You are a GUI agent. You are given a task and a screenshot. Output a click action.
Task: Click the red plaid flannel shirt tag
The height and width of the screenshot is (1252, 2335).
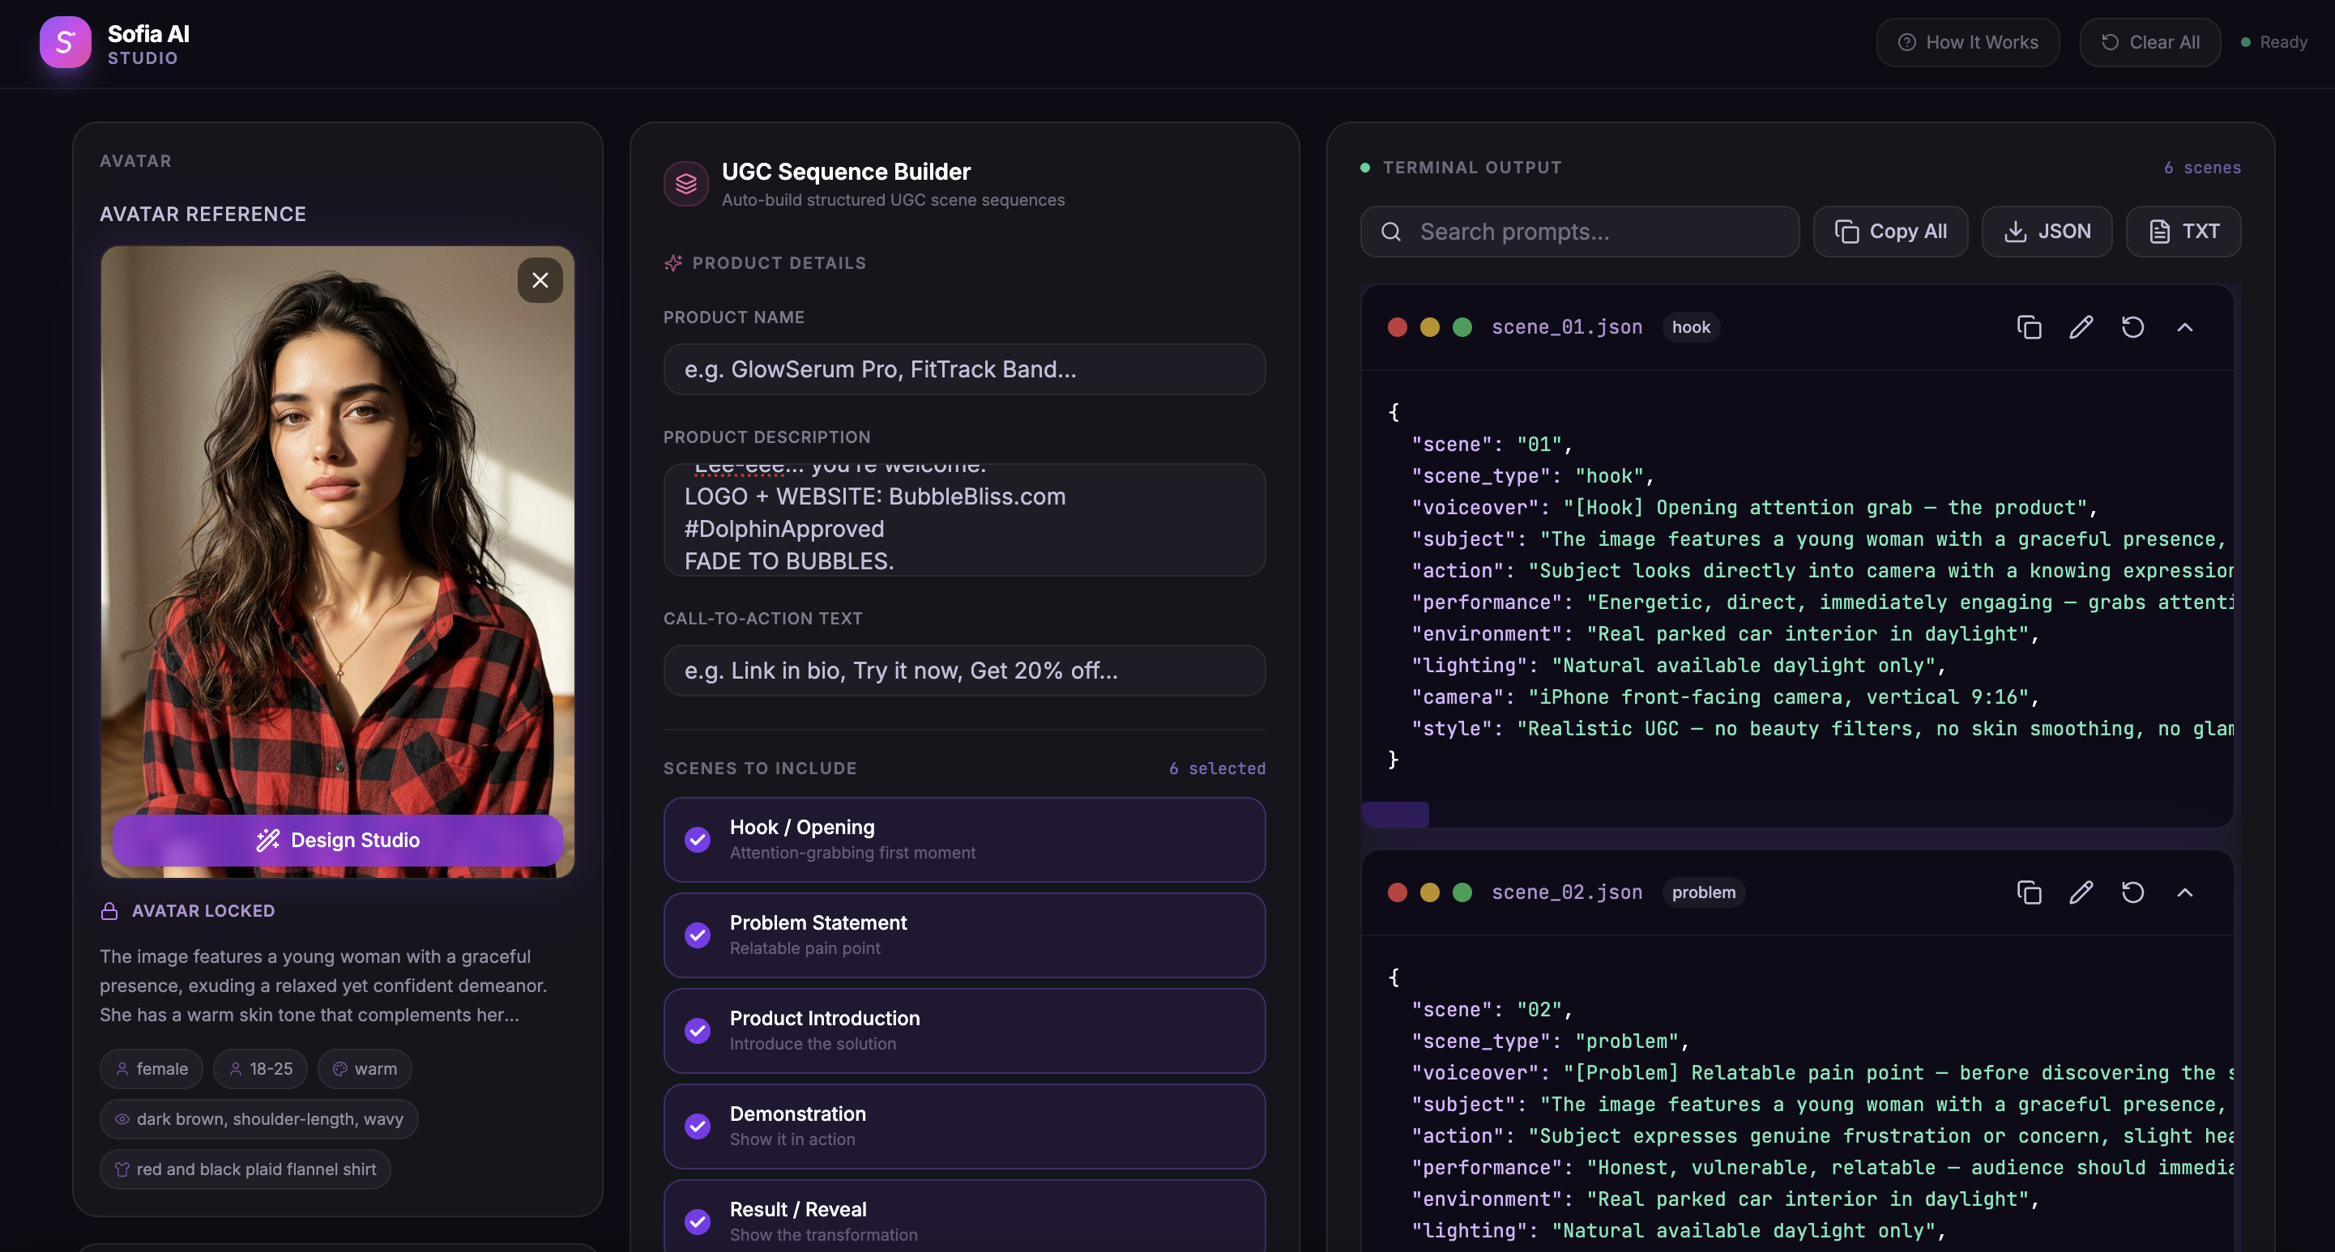pos(245,1169)
